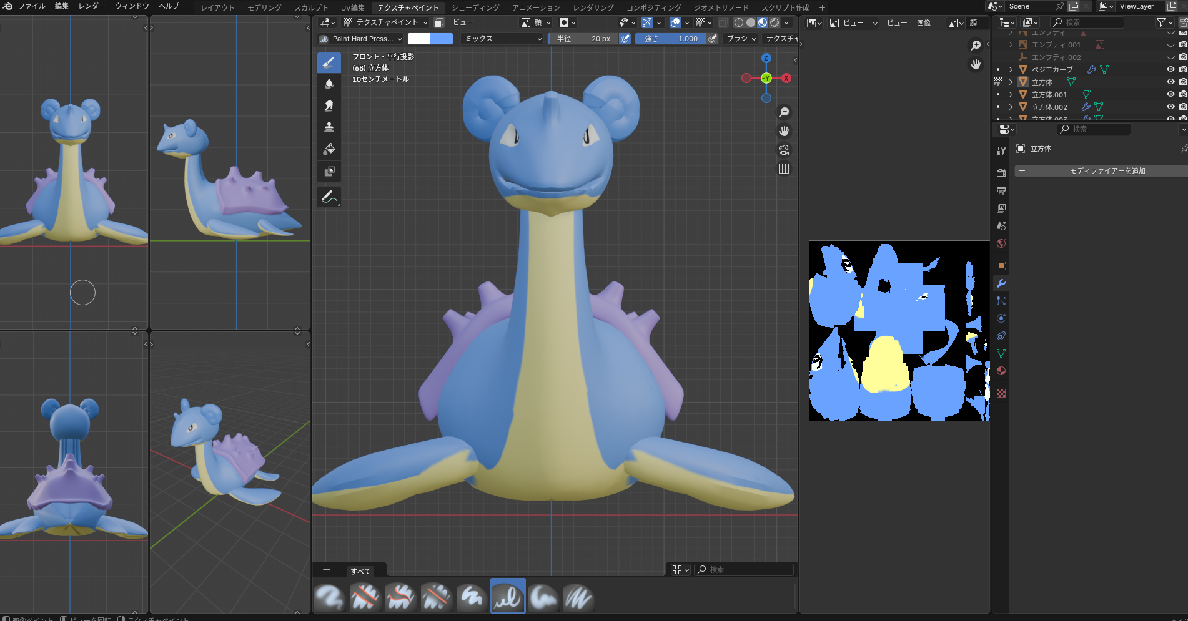Open the レンダー menu

[92, 6]
